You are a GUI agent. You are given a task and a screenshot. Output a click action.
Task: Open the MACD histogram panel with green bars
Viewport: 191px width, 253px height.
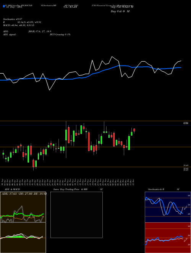(23, 238)
